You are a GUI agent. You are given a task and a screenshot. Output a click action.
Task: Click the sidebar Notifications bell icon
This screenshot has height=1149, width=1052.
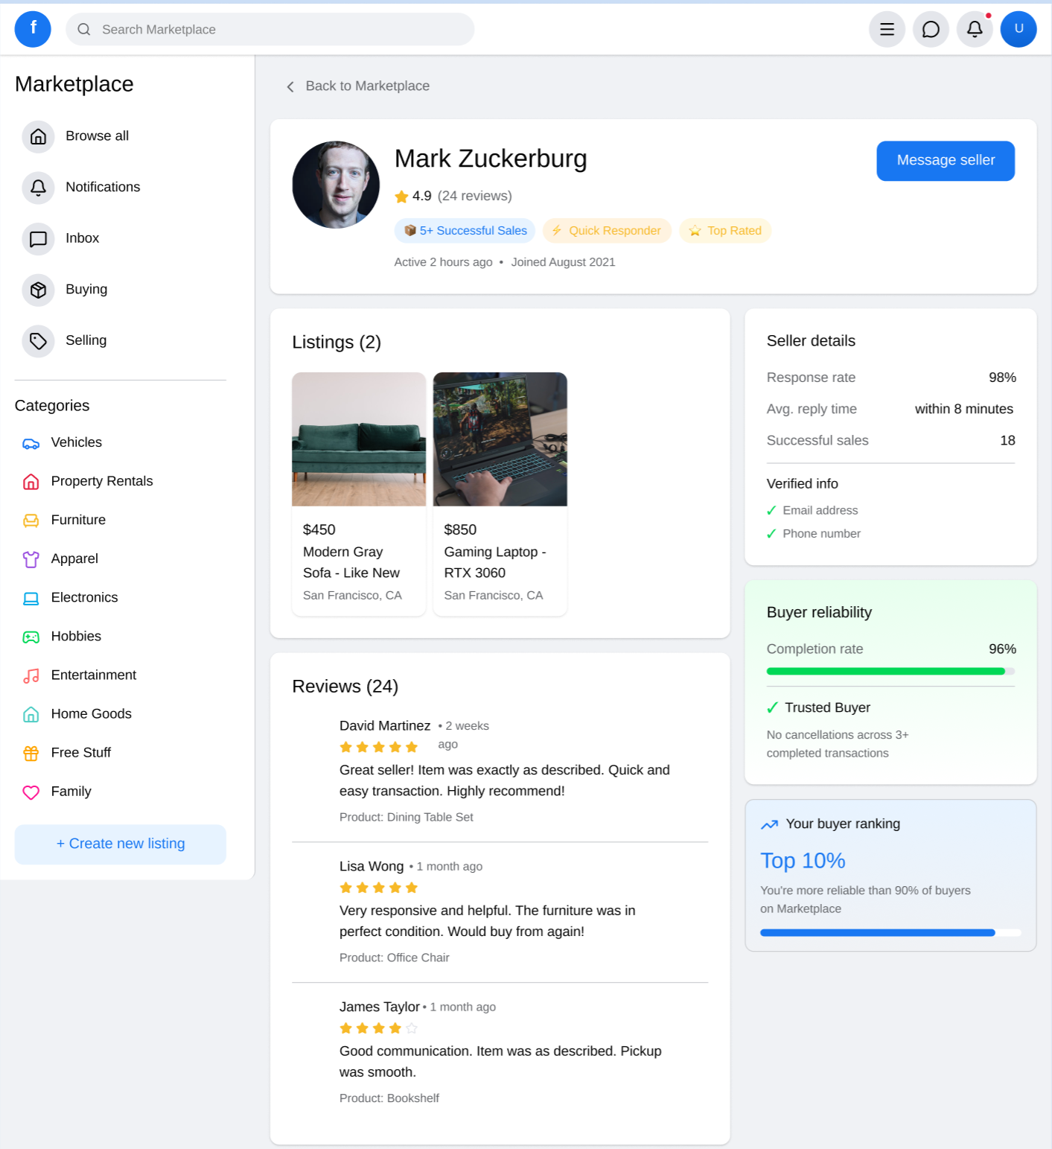click(x=38, y=188)
